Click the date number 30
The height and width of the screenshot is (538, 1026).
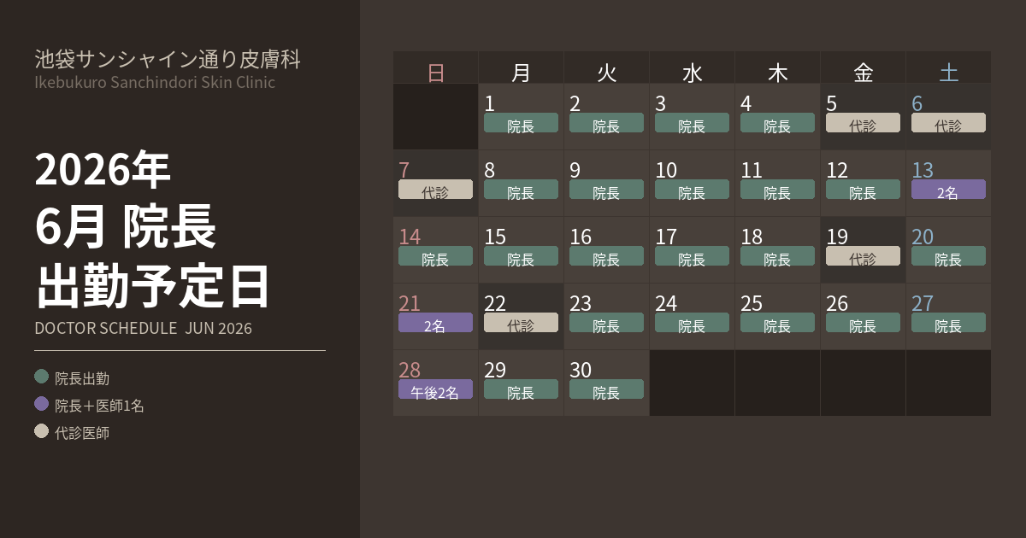(581, 370)
